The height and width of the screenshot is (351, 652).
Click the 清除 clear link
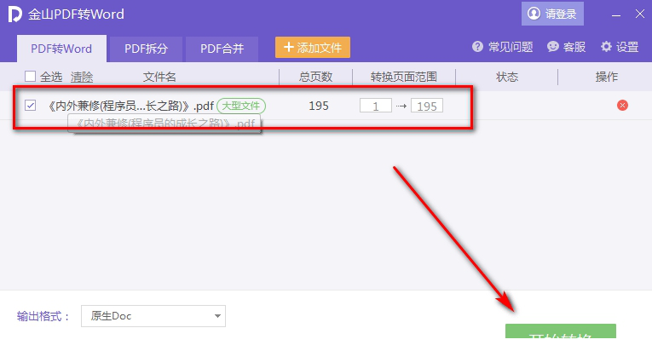click(82, 77)
